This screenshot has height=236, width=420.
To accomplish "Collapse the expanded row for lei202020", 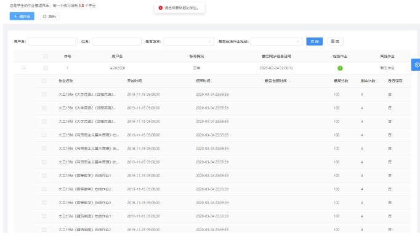I will pos(24,68).
